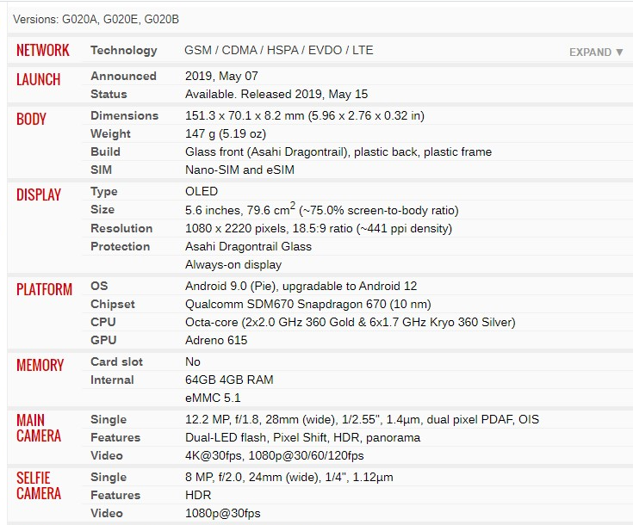This screenshot has height=525, width=633.
Task: Click the 'Adreno 615' GPU value
Action: (x=216, y=340)
